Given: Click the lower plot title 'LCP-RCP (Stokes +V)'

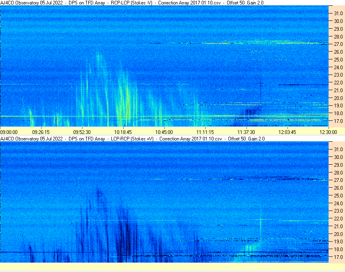Looking at the screenshot, I should (x=132, y=139).
